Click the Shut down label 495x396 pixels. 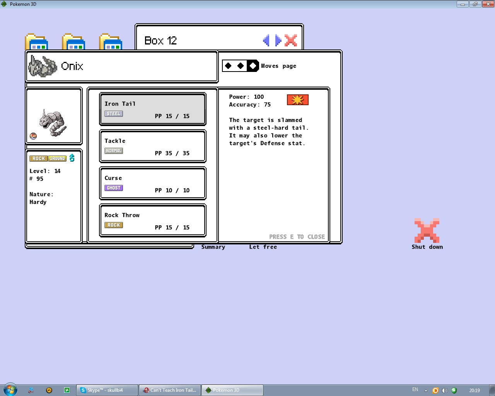tap(427, 247)
